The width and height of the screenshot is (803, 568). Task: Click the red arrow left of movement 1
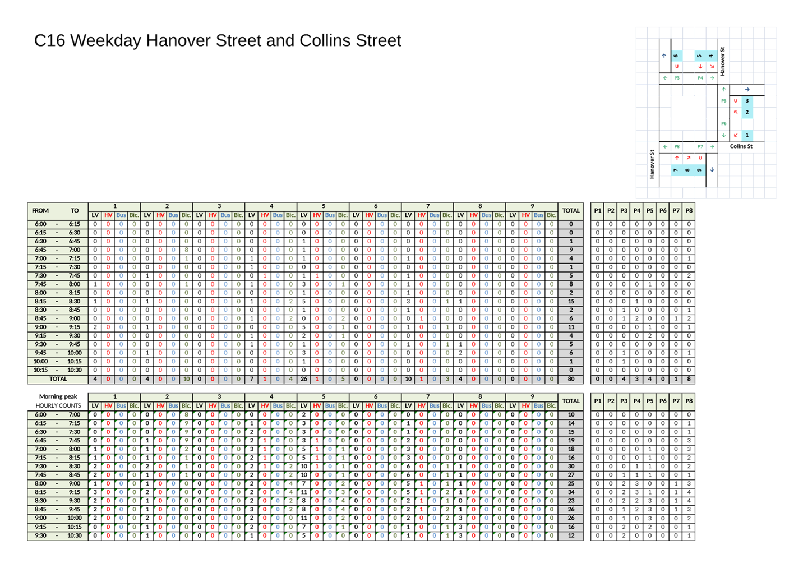point(736,135)
